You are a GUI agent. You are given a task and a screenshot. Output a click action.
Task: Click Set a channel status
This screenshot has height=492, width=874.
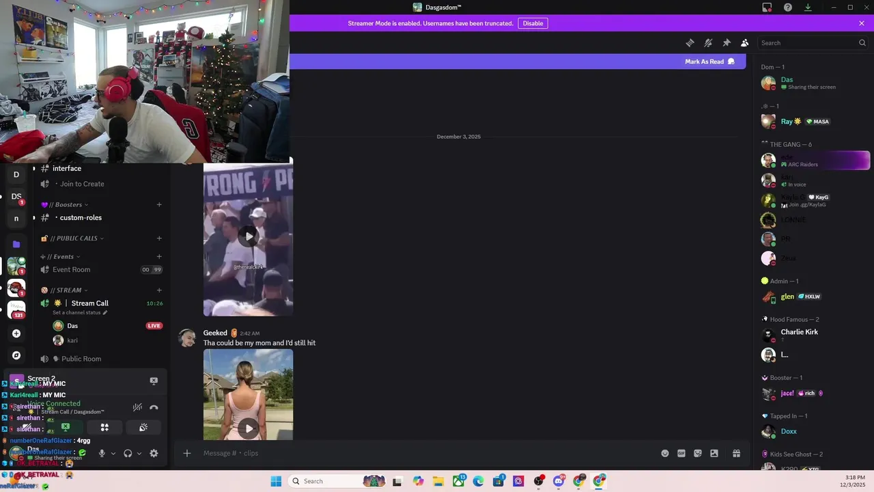tap(80, 313)
